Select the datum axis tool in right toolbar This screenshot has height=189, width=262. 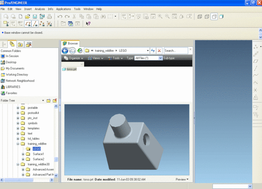pyautogui.click(x=256, y=68)
